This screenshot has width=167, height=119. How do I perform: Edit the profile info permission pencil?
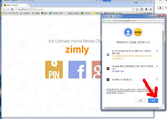(x=157, y=51)
